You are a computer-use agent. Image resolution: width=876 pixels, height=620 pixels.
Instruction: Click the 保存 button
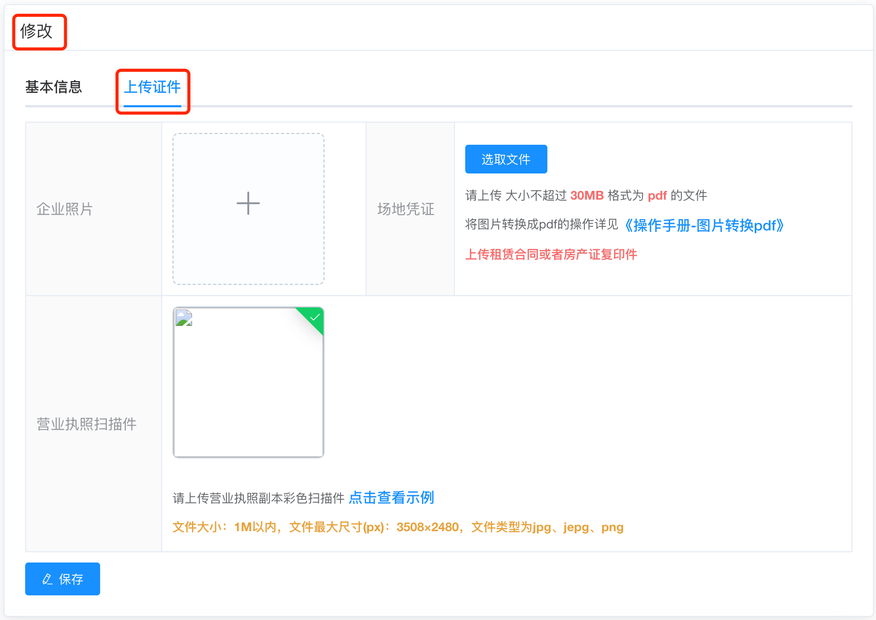[63, 579]
